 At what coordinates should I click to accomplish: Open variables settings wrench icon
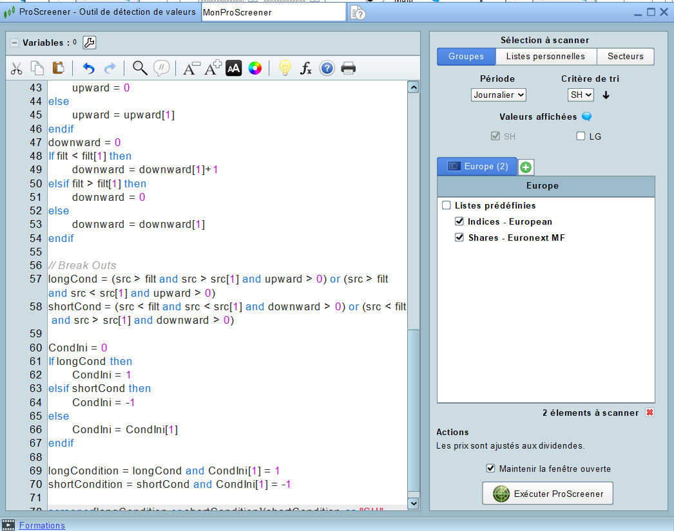tap(89, 42)
